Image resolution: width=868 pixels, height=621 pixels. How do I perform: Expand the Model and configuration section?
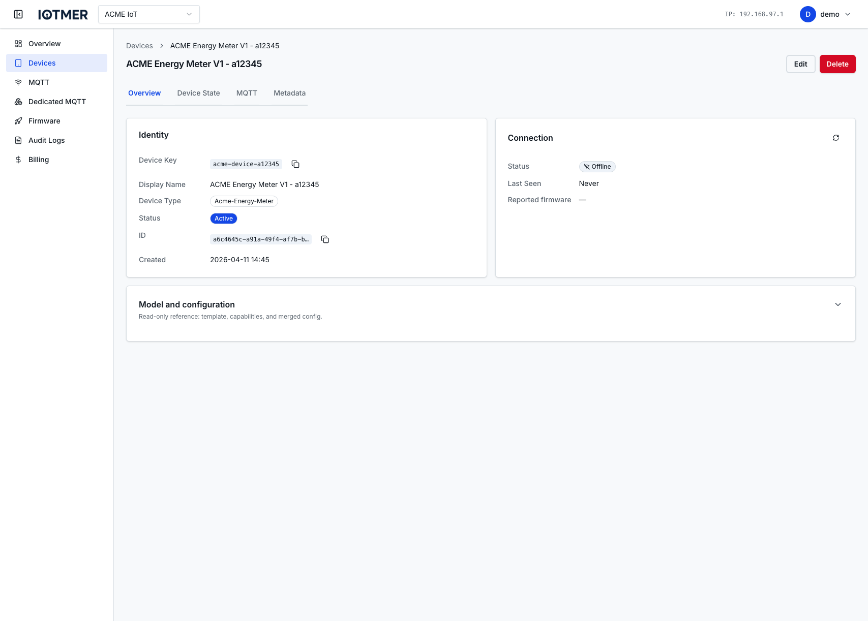click(837, 304)
